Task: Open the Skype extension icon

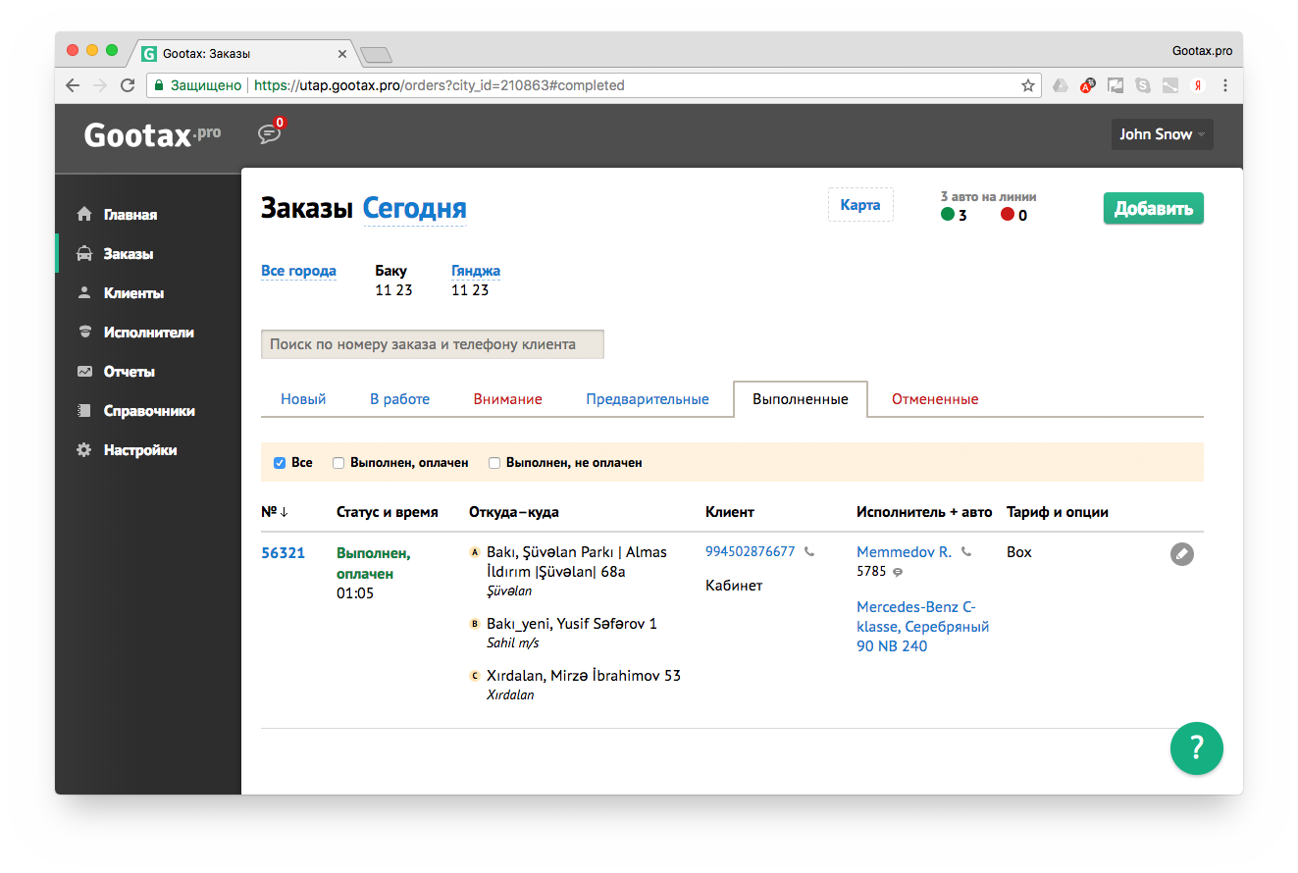Action: [1143, 85]
